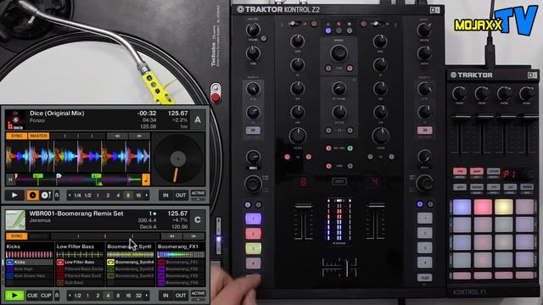Set Deck C loop size to 4
This screenshot has width=543, height=305.
(x=108, y=296)
